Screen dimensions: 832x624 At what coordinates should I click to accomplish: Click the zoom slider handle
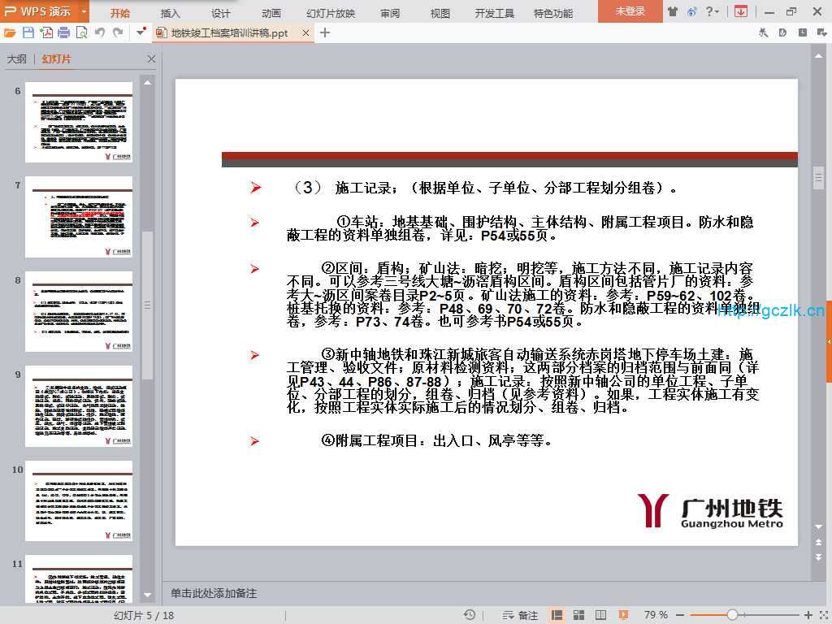tap(732, 615)
